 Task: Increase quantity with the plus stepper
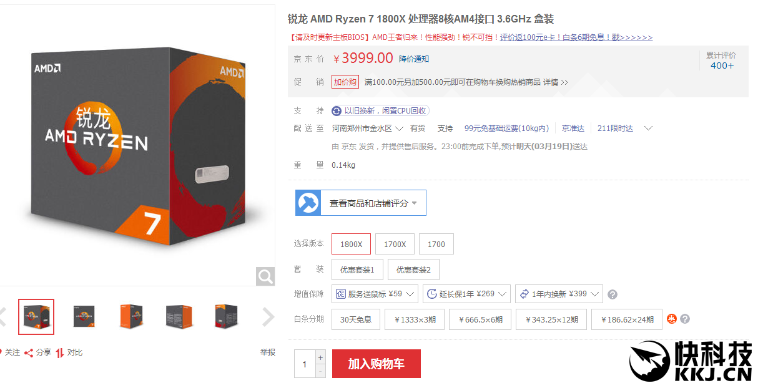[x=320, y=357]
